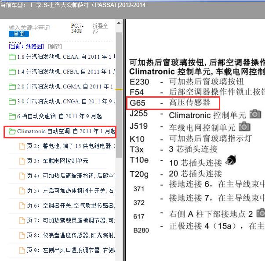
Task: Click folder icon beside 2.0 升汽油发动机
Action: pos(12,87)
